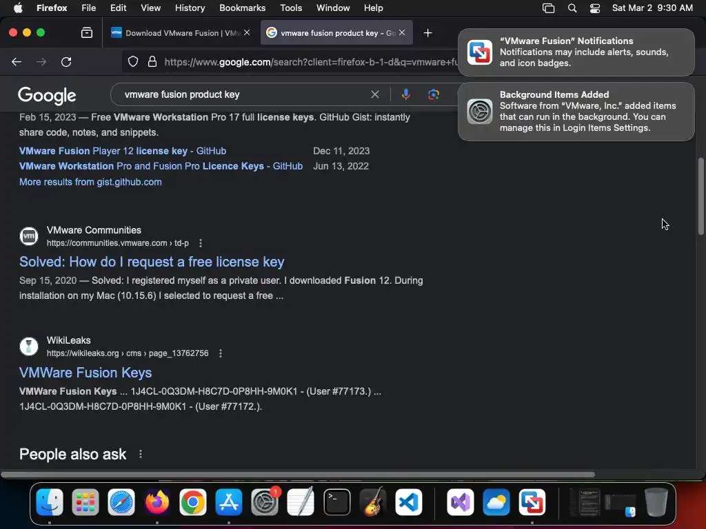Reload the current page

[x=66, y=61]
